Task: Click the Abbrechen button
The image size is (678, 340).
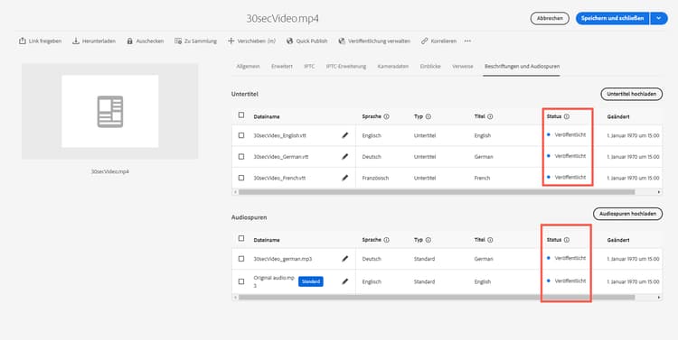Action: tap(550, 18)
